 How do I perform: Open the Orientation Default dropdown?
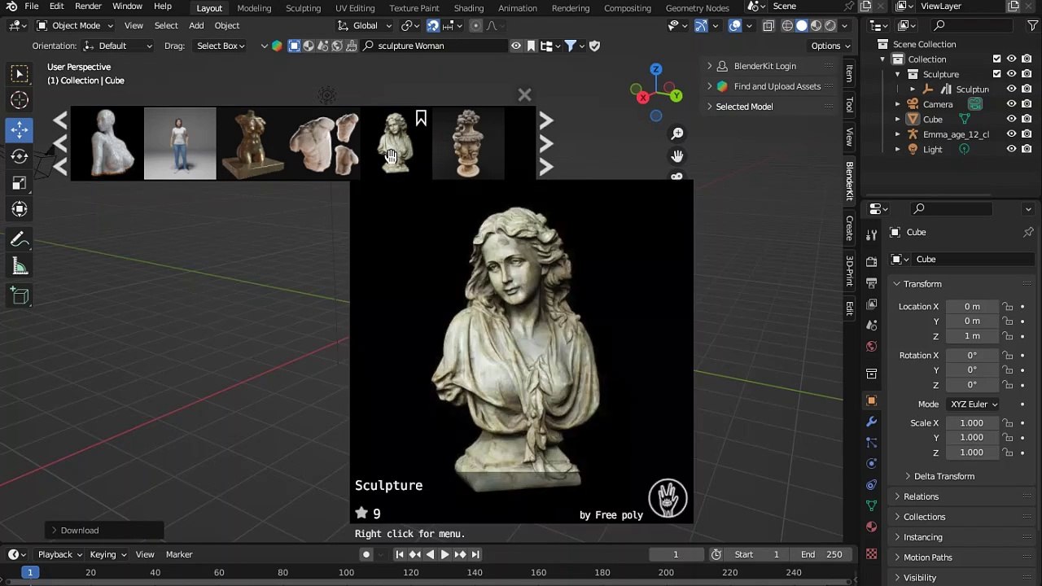click(x=117, y=46)
